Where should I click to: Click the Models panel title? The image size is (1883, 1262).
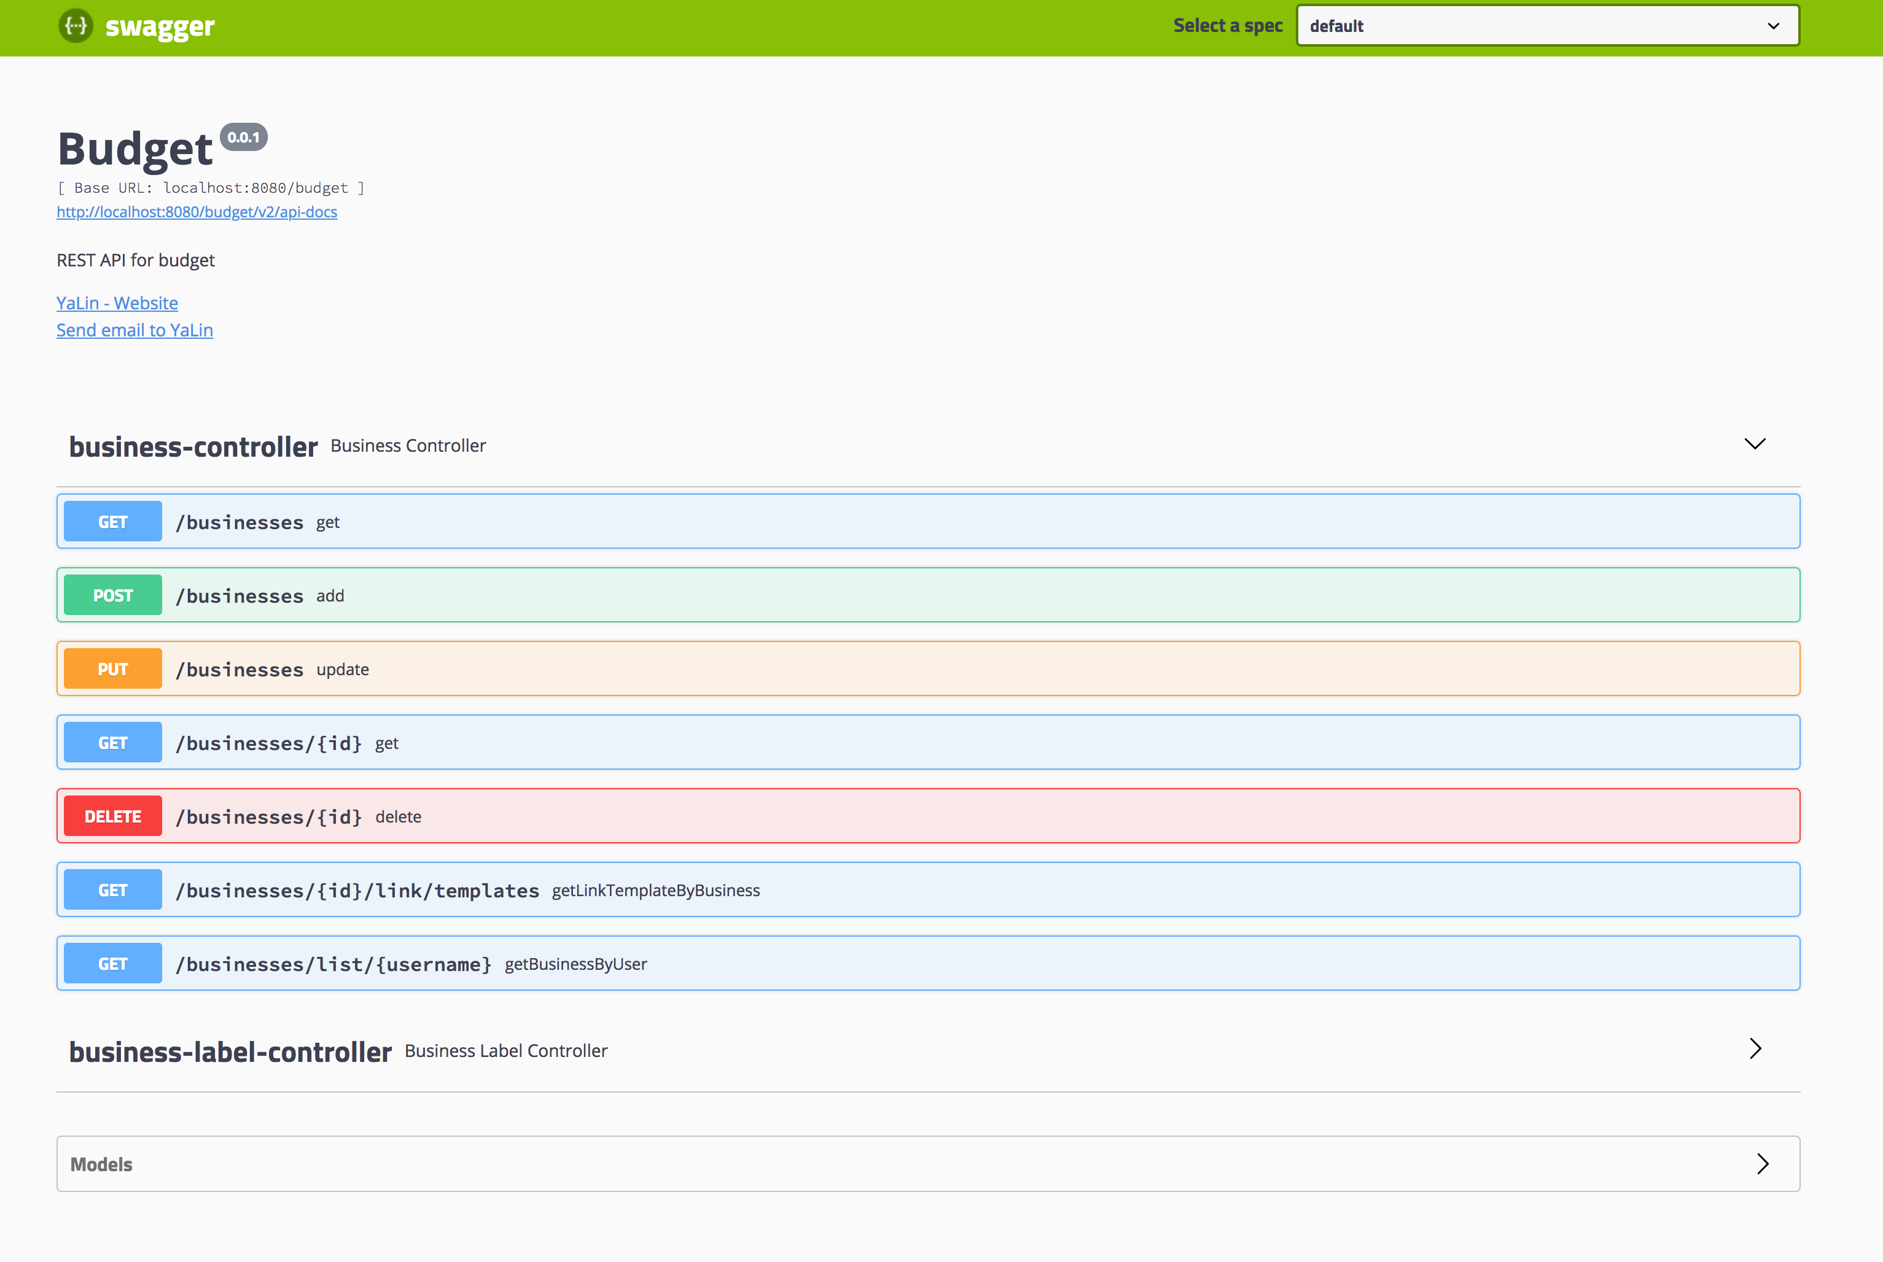click(x=101, y=1164)
